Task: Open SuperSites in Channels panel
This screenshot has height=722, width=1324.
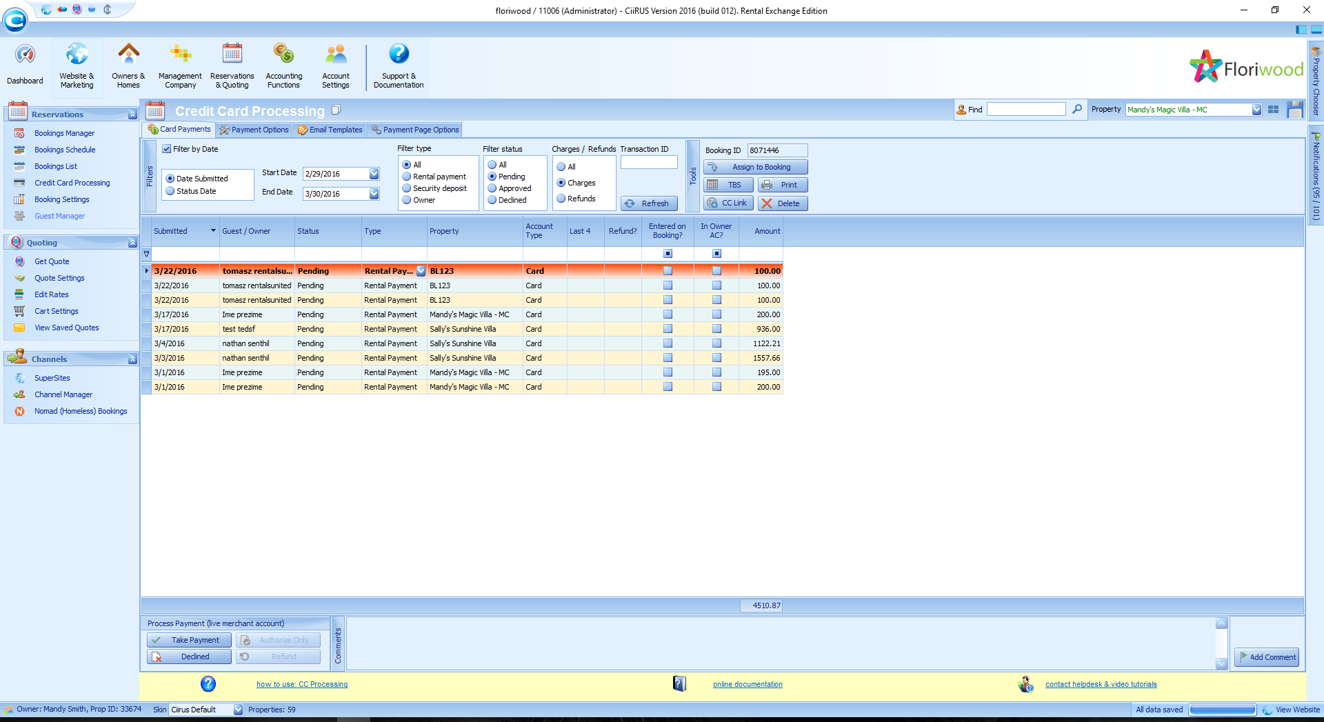Action: click(52, 378)
